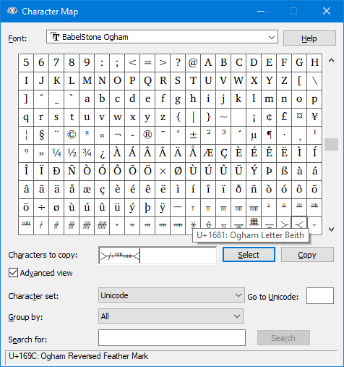Click the Select button

click(x=249, y=255)
